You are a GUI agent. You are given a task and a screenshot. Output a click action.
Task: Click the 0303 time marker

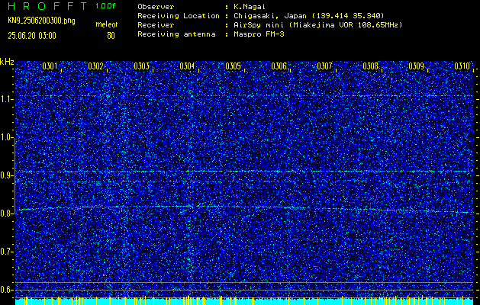click(x=141, y=66)
